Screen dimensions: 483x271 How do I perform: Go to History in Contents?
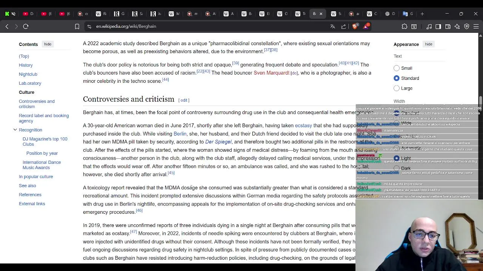click(26, 65)
